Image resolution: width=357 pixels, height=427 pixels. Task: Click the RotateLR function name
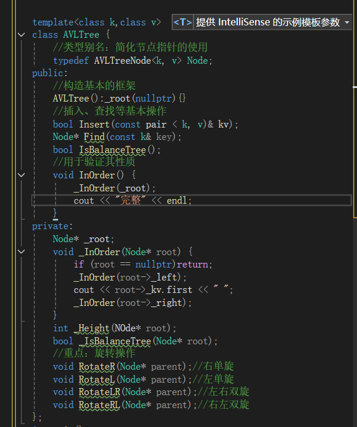pos(100,392)
